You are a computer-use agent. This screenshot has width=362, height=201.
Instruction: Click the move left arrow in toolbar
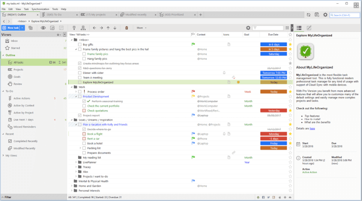(94, 28)
